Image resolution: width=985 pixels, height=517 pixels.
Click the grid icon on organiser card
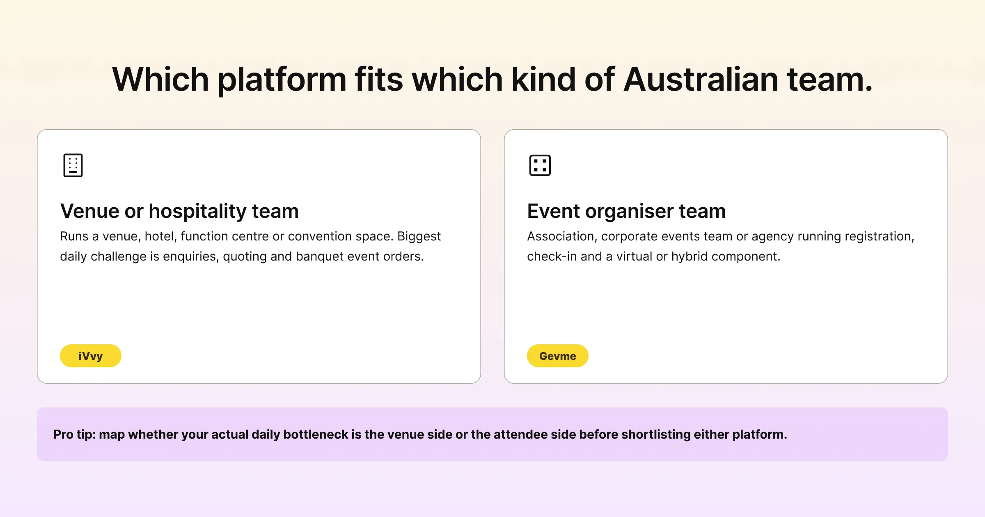click(x=540, y=165)
